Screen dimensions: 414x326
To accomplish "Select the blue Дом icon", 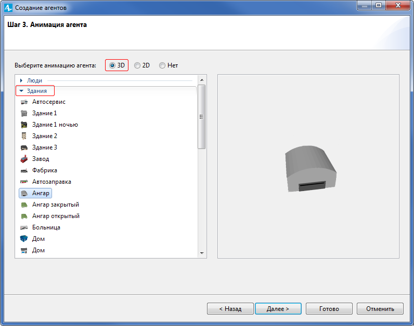I will 24,239.
